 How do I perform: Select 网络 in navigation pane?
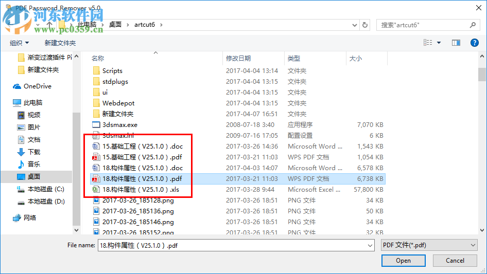coord(24,218)
